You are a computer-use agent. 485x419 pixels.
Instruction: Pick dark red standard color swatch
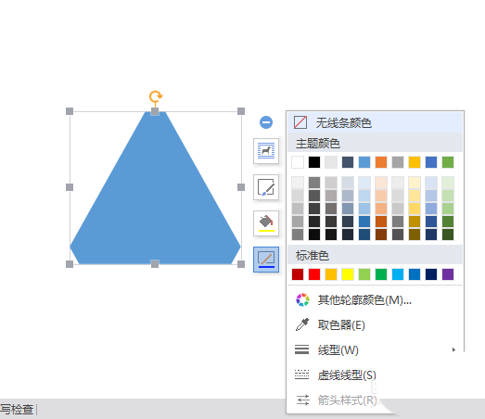(298, 274)
